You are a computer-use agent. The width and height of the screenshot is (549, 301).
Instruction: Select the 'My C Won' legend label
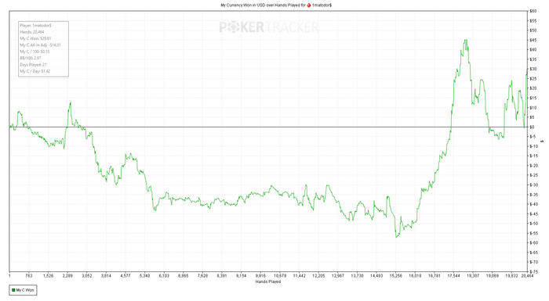(x=25, y=290)
